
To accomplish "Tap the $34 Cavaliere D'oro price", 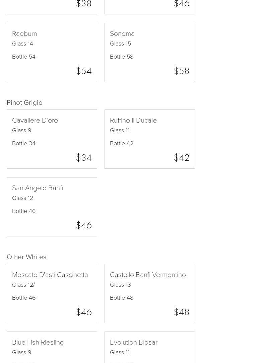I will 84,158.
